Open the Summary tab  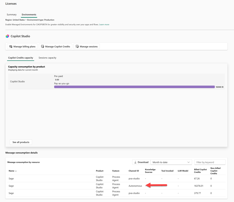coord(12,14)
